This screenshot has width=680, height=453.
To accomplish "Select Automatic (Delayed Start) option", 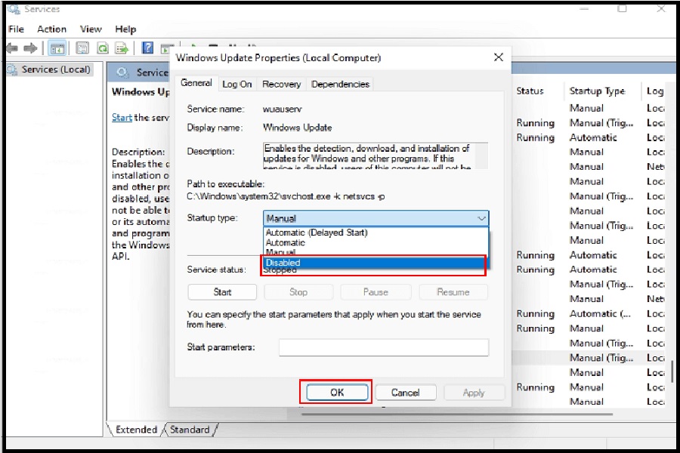I will click(x=317, y=233).
